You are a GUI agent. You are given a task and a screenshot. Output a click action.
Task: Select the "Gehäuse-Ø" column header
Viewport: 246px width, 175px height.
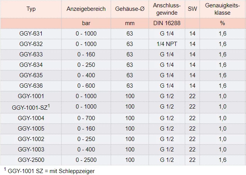130,9
